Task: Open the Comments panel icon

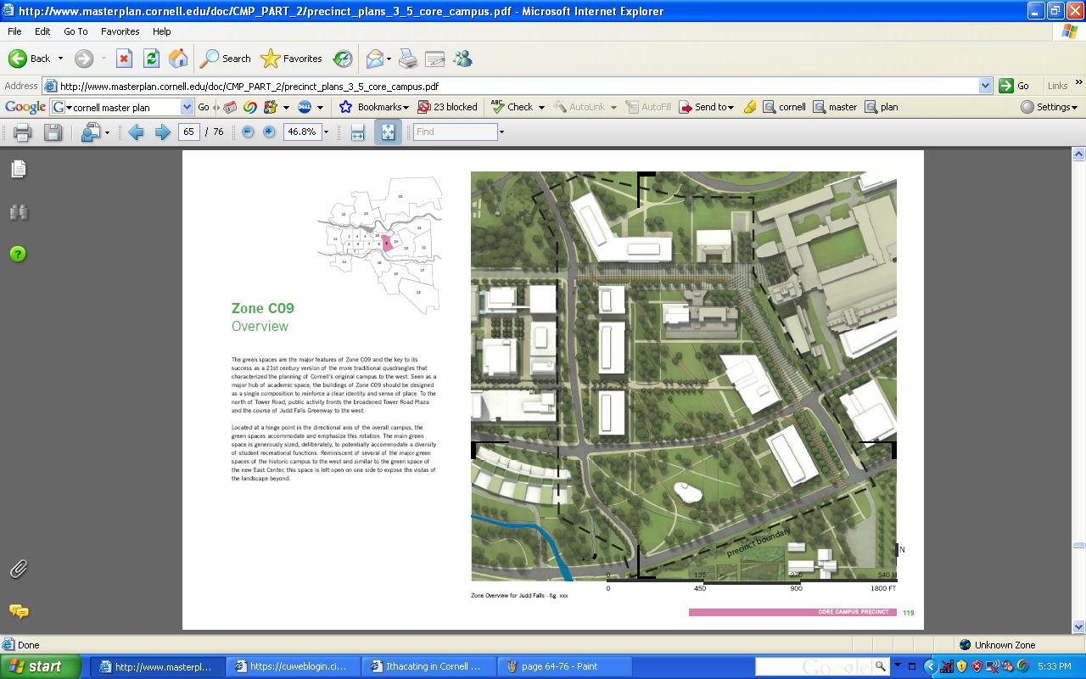Action: (x=19, y=611)
